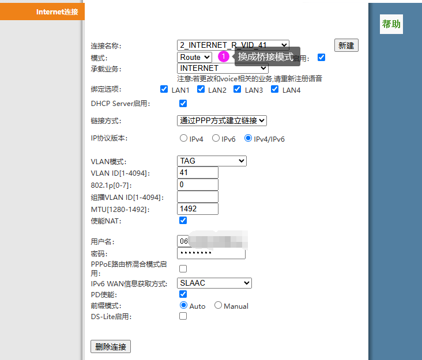
Task: Enable the DS-Lite checkbox
Action: tap(183, 316)
